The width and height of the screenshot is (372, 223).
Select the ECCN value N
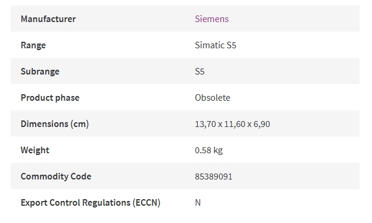coord(198,203)
